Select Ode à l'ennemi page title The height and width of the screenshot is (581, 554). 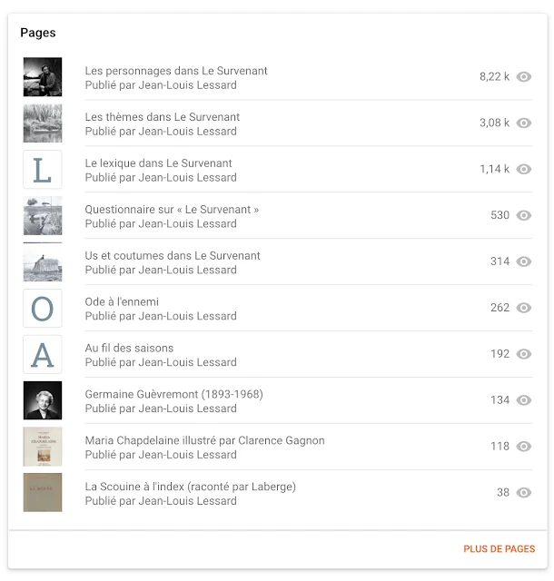pos(122,301)
